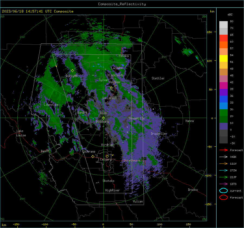Viewport: 244px width, 228px height.
Task: Click the Hanna city label
Action: tap(190, 121)
